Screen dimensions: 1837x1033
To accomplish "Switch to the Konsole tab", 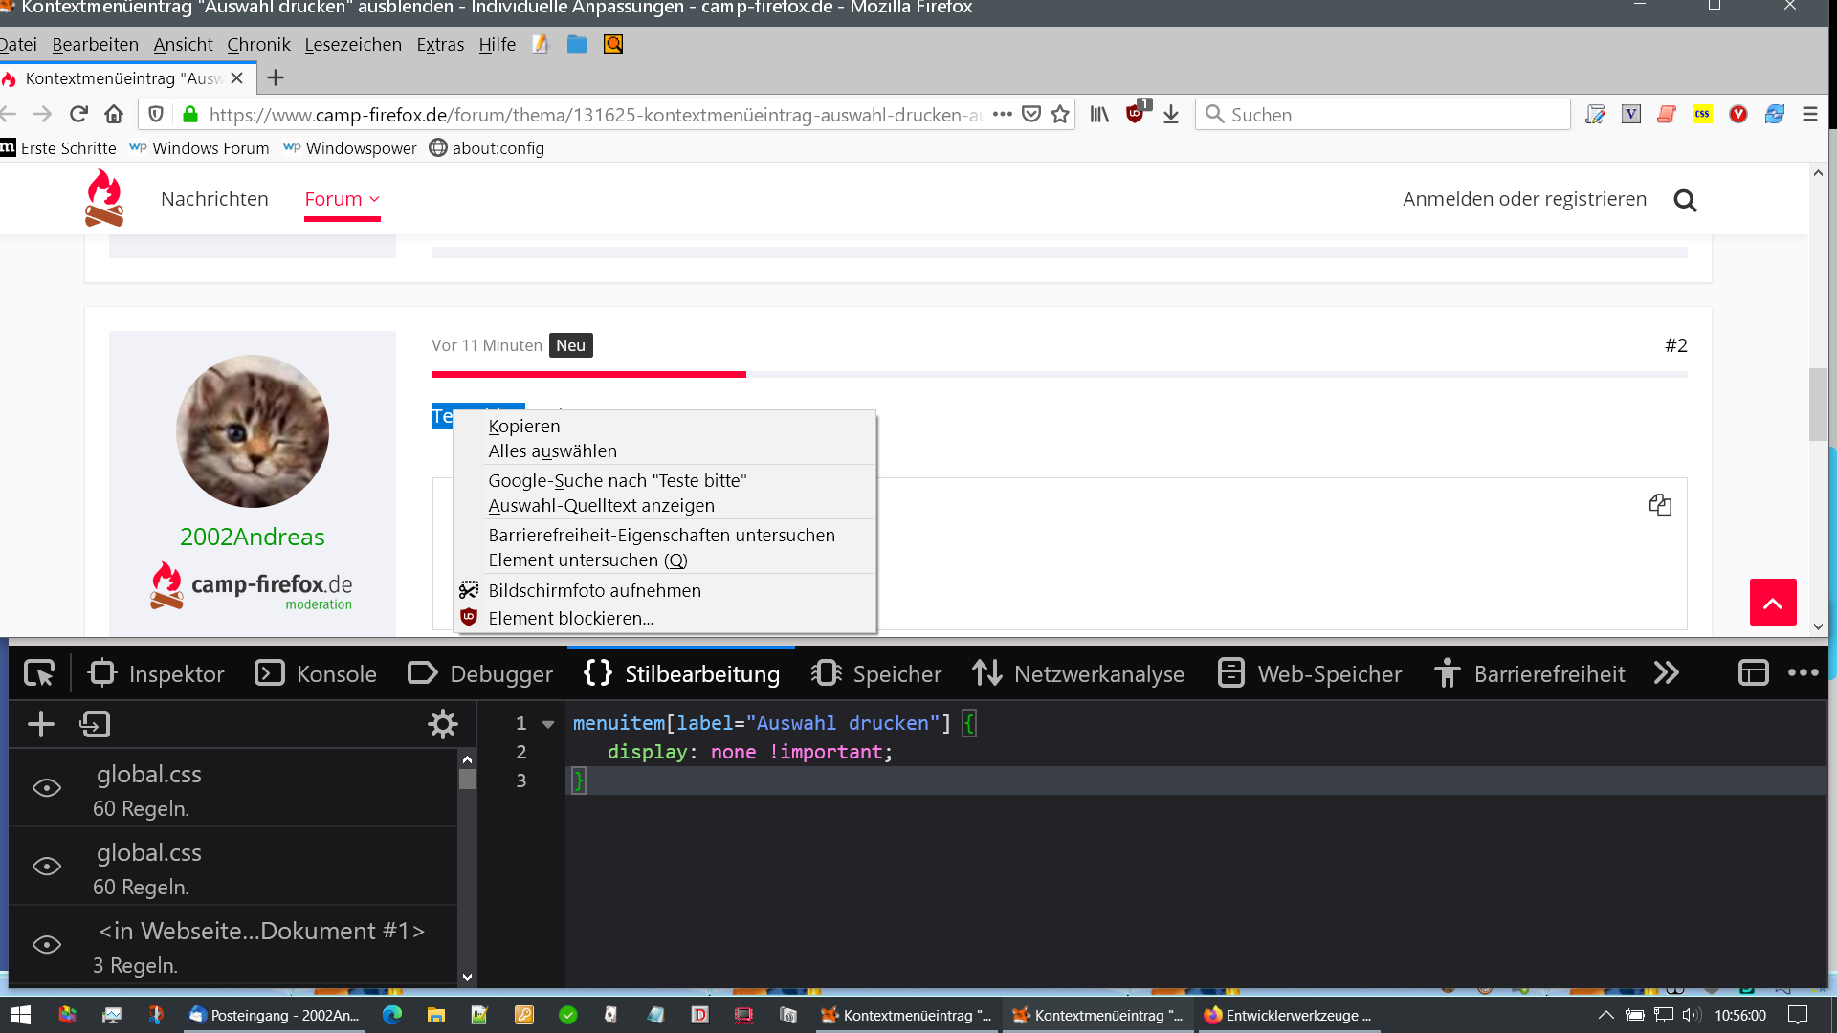I will 317,674.
